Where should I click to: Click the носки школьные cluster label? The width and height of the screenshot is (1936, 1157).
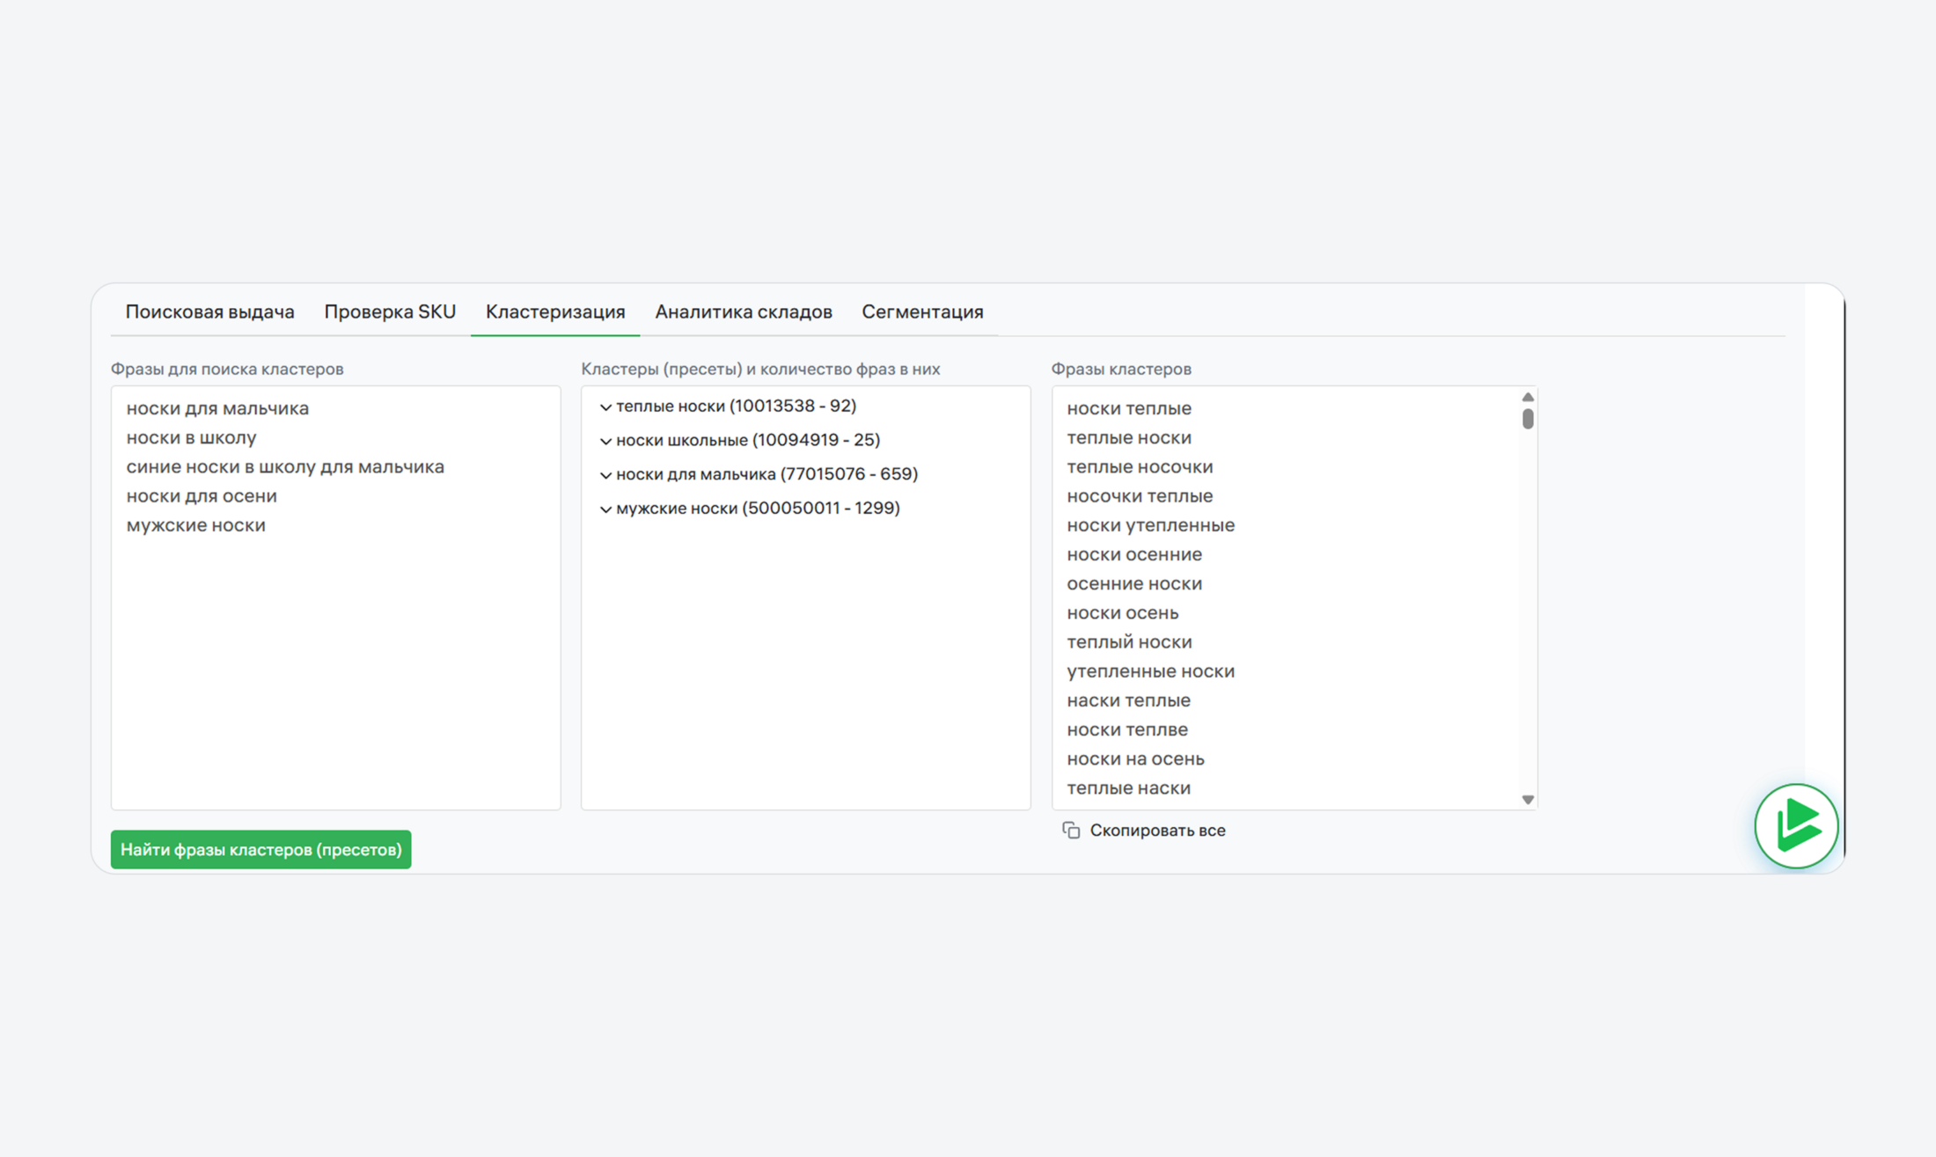tap(748, 440)
